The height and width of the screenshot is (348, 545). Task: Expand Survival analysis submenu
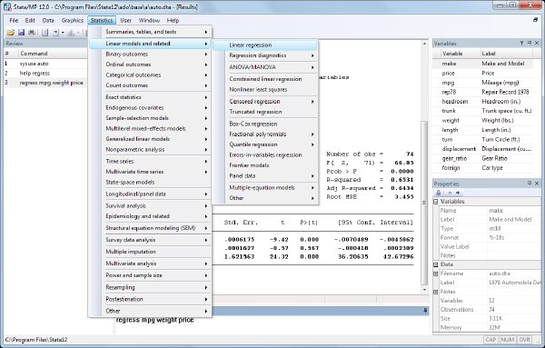click(150, 206)
